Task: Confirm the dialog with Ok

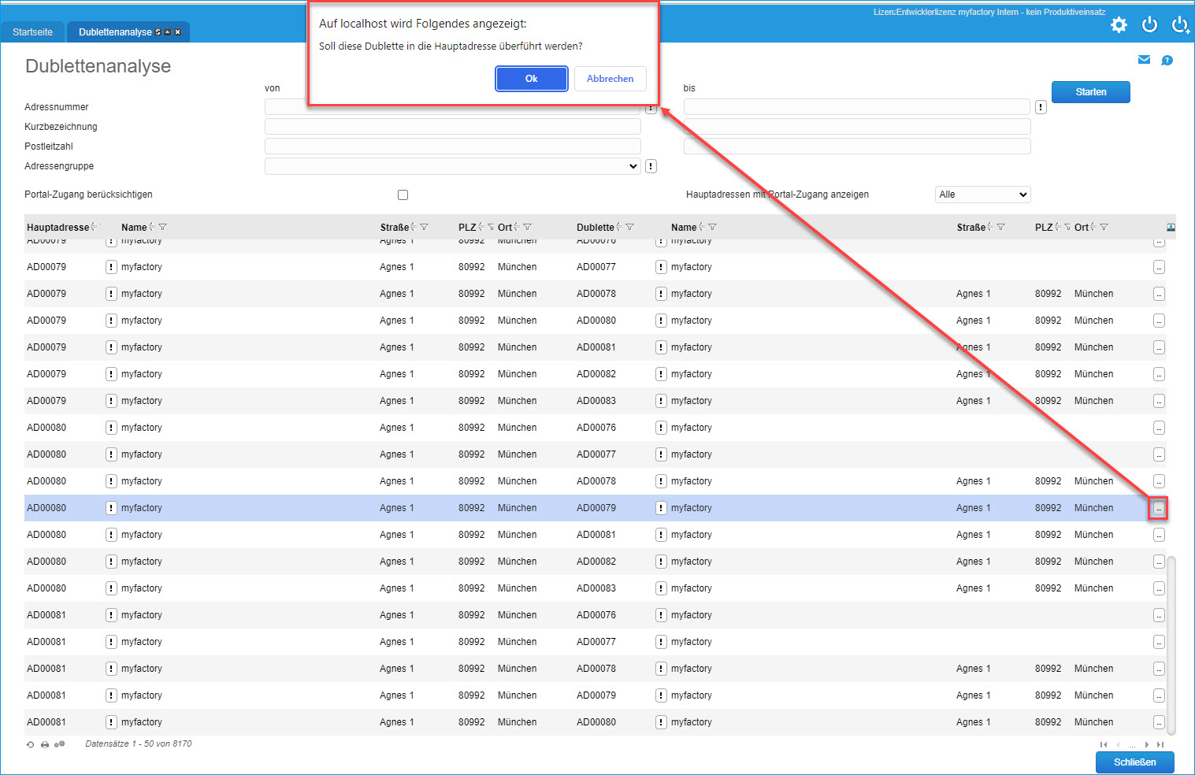Action: [531, 79]
